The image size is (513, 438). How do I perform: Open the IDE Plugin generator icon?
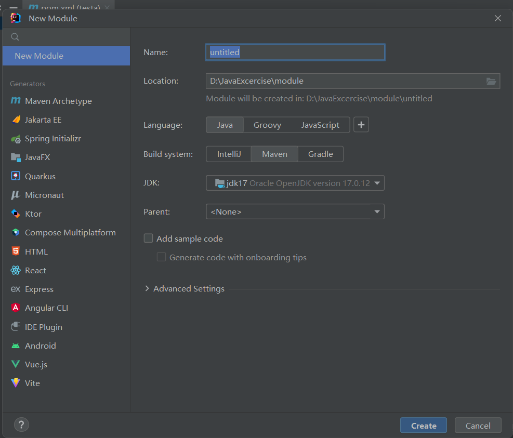click(x=16, y=326)
